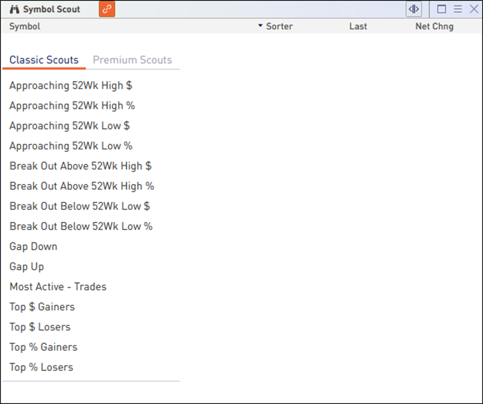Choose the Top % Losers scout
Viewport: 483px width, 404px height.
click(x=41, y=367)
